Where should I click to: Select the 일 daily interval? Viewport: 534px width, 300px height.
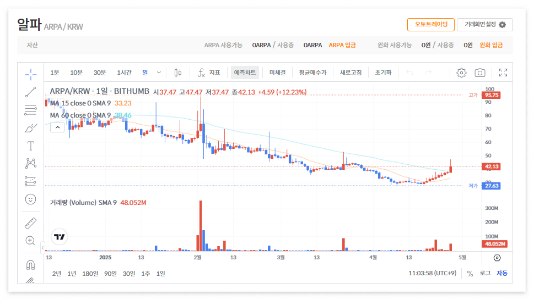coord(145,73)
